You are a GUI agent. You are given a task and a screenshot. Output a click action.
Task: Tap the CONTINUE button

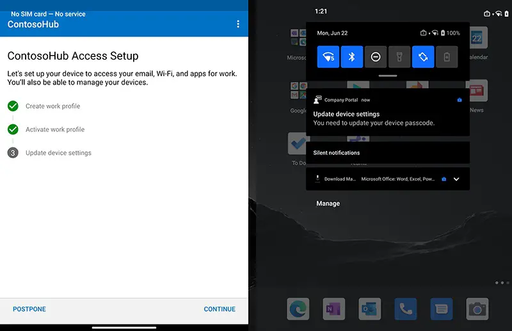coord(220,309)
